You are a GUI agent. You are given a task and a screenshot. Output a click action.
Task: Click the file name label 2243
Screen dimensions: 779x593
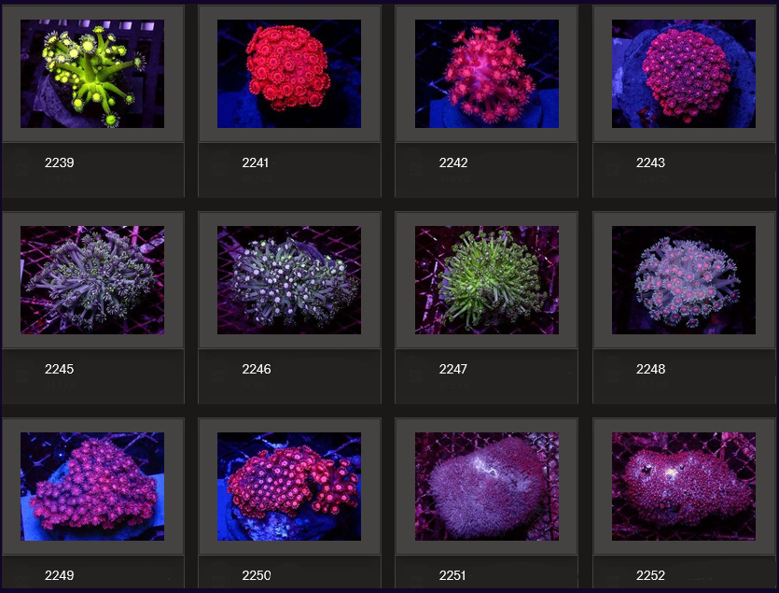click(x=650, y=162)
